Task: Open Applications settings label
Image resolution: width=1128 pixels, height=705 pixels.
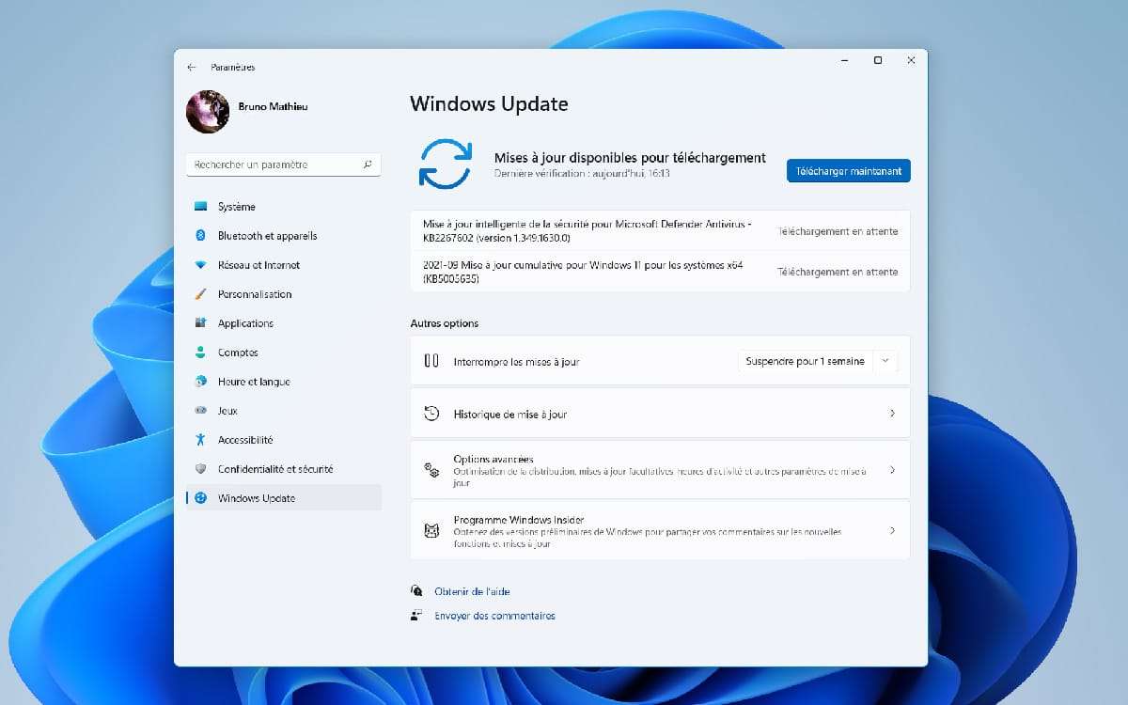Action: [245, 323]
